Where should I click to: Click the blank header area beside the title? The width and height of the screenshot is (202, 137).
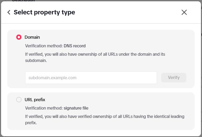pyautogui.click(x=126, y=12)
